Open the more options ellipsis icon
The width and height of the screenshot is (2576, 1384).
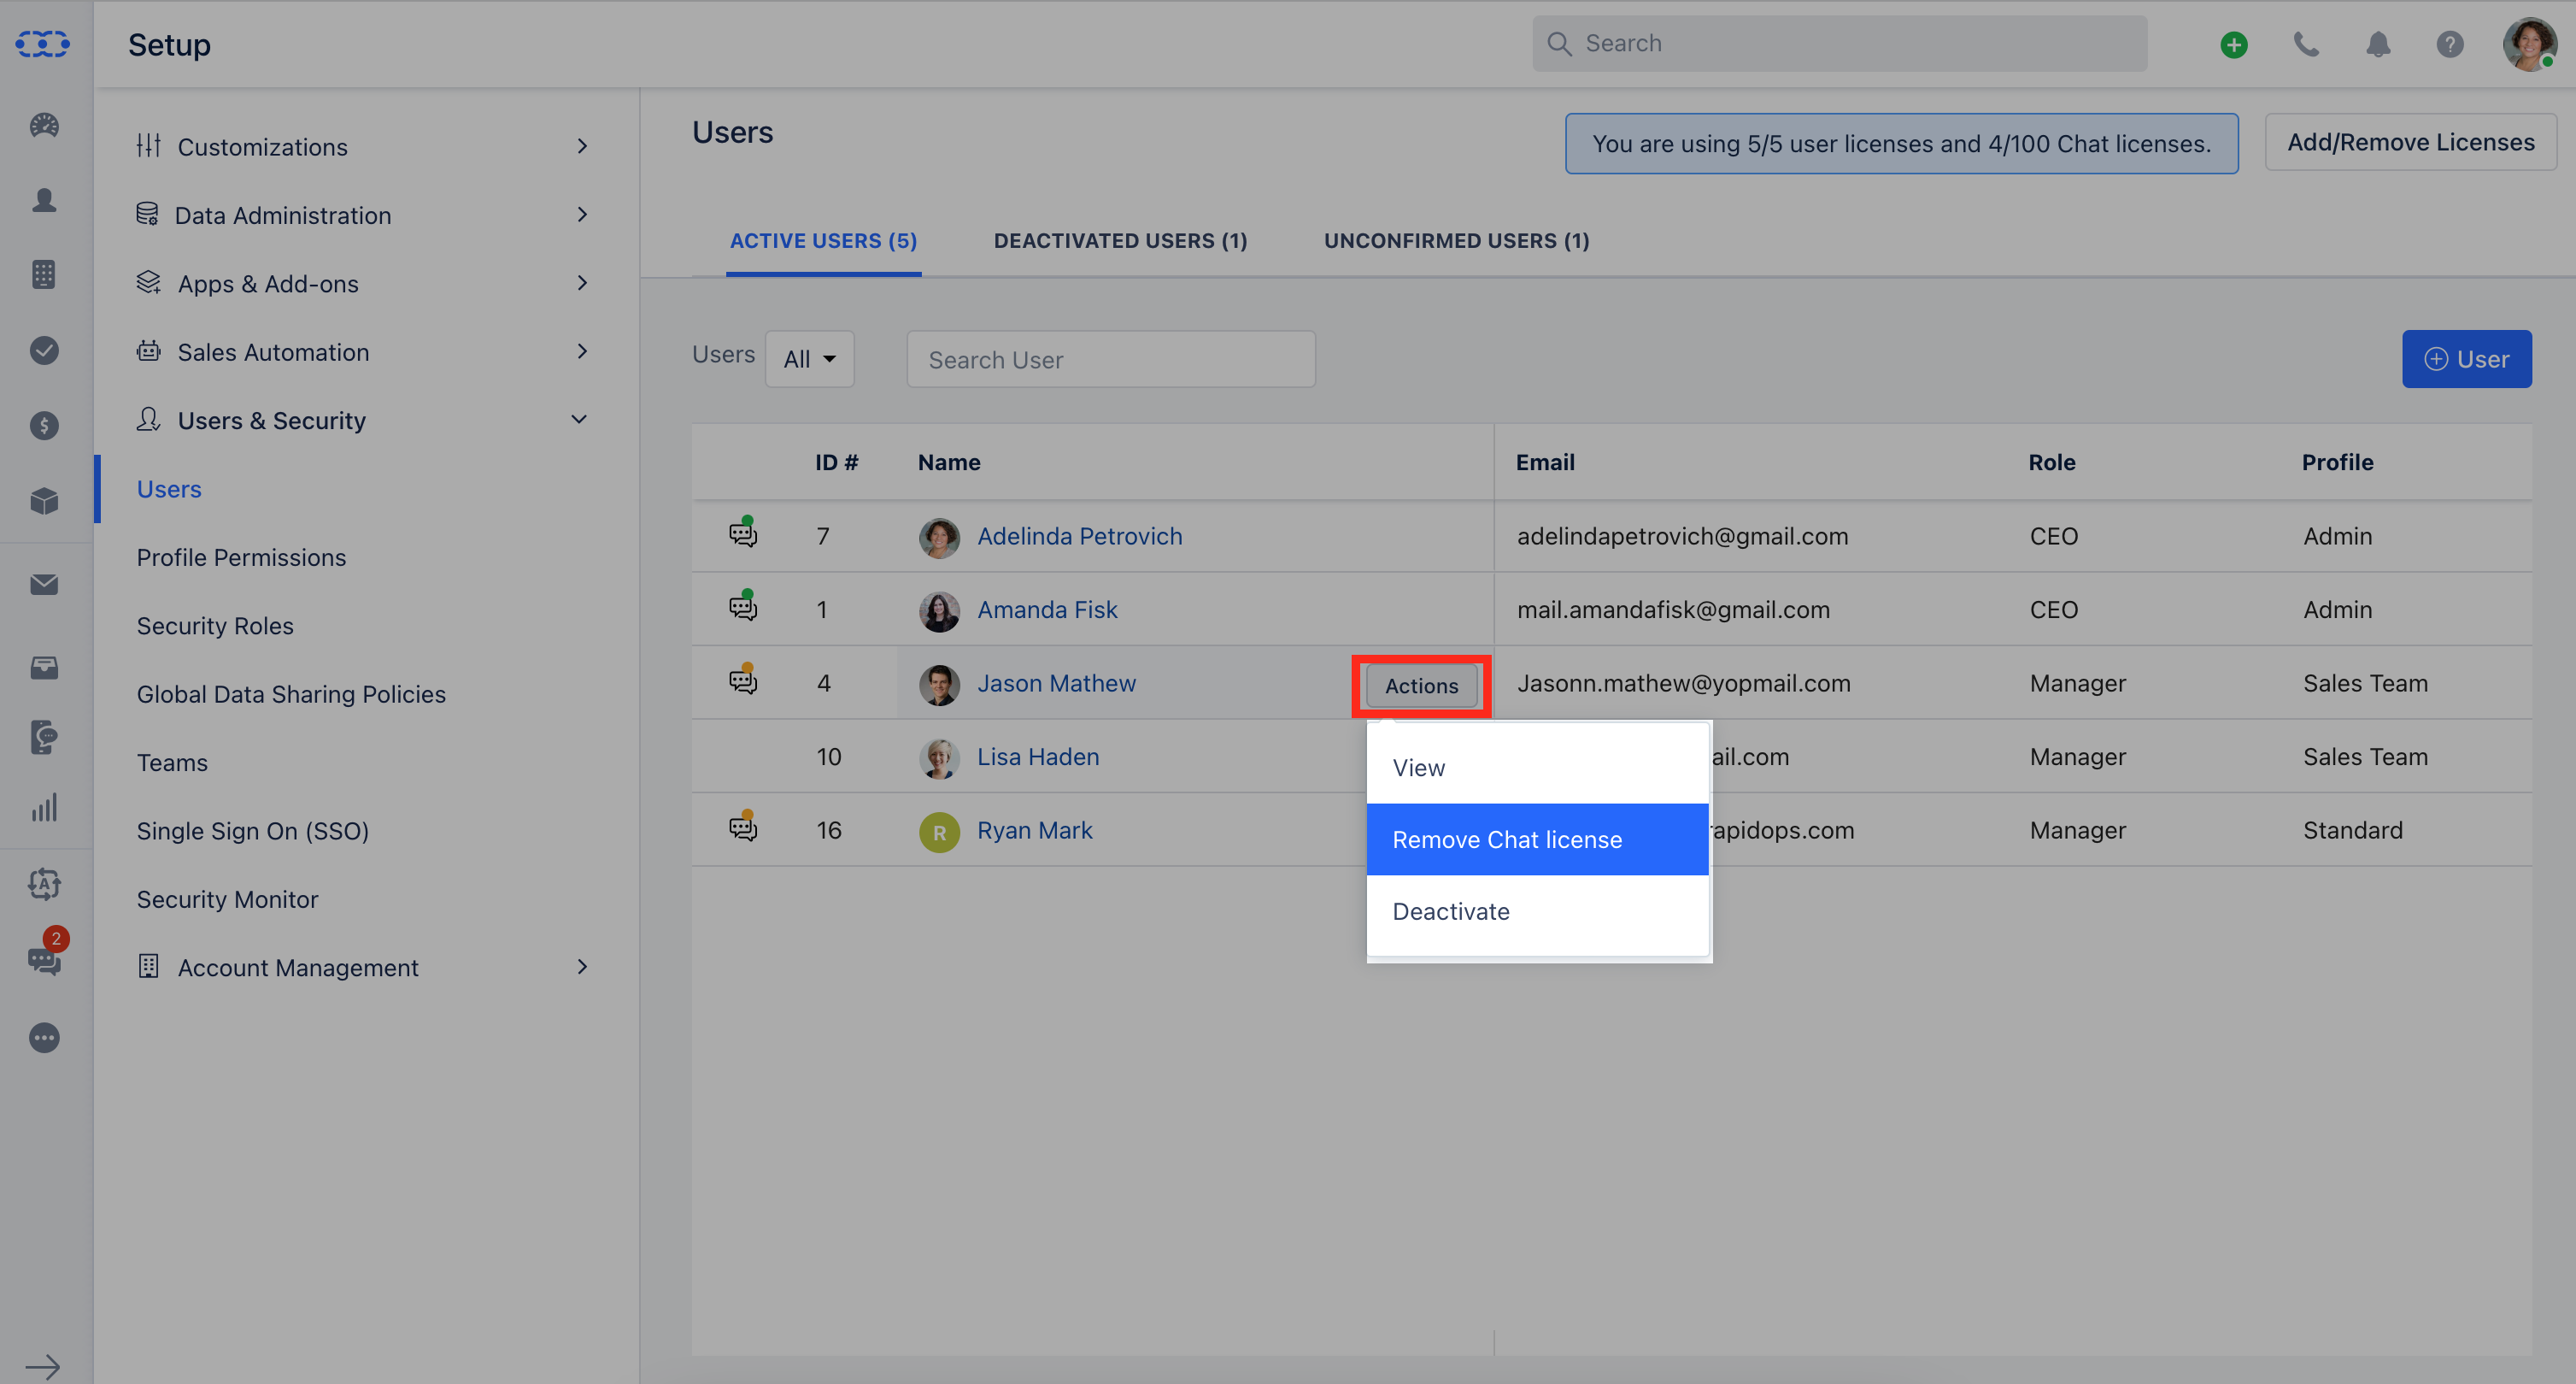click(x=44, y=1038)
